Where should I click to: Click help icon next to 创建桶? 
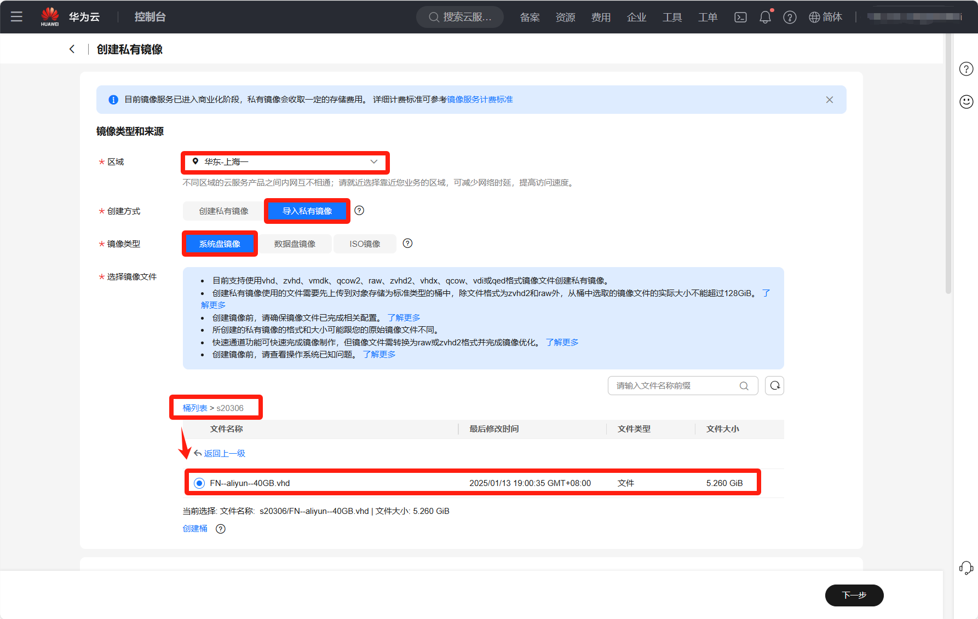tap(221, 529)
